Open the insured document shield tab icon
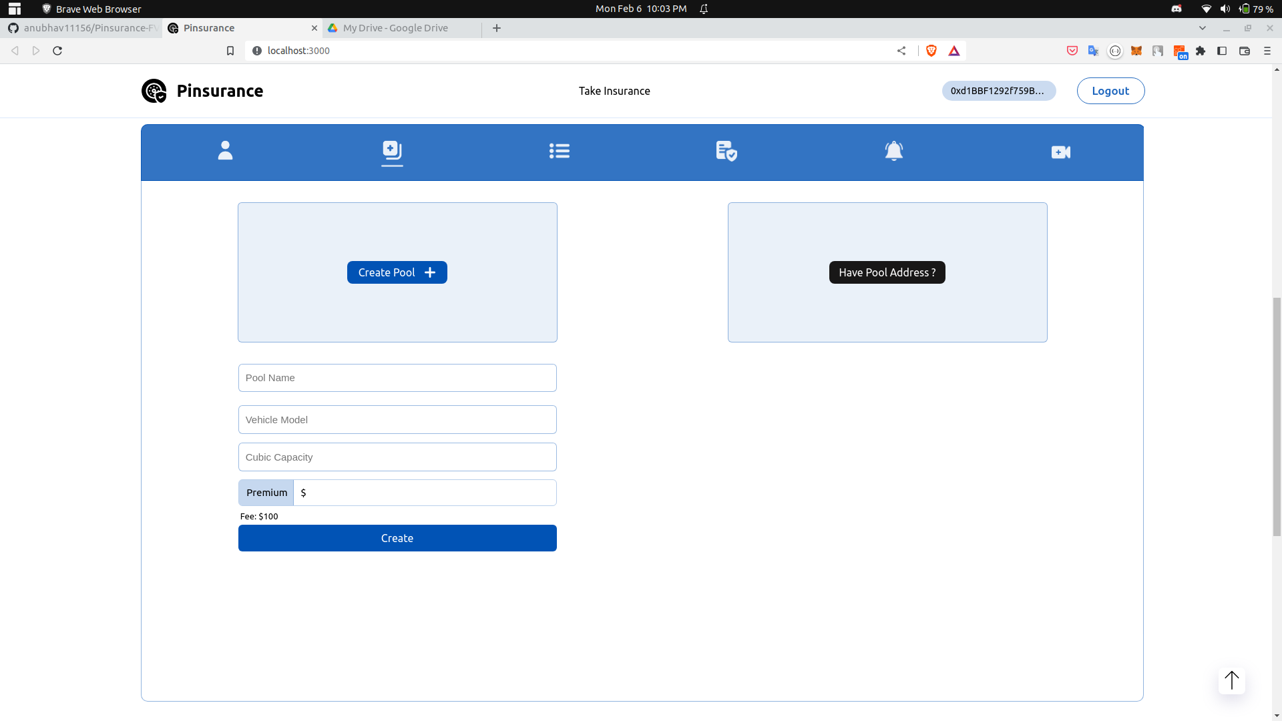The image size is (1282, 721). (x=726, y=151)
